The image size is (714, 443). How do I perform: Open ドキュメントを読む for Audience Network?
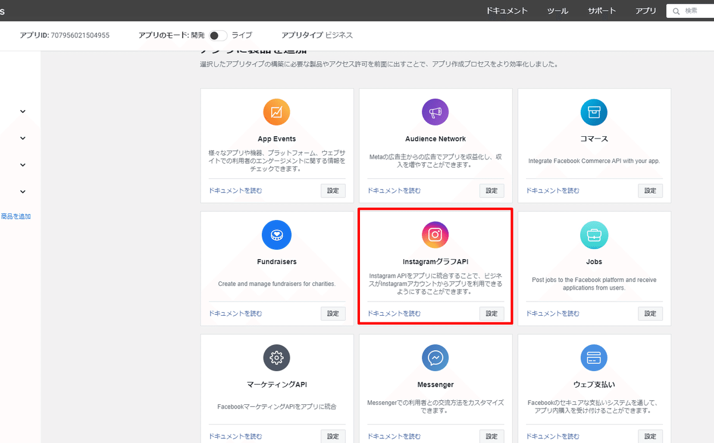pyautogui.click(x=394, y=191)
